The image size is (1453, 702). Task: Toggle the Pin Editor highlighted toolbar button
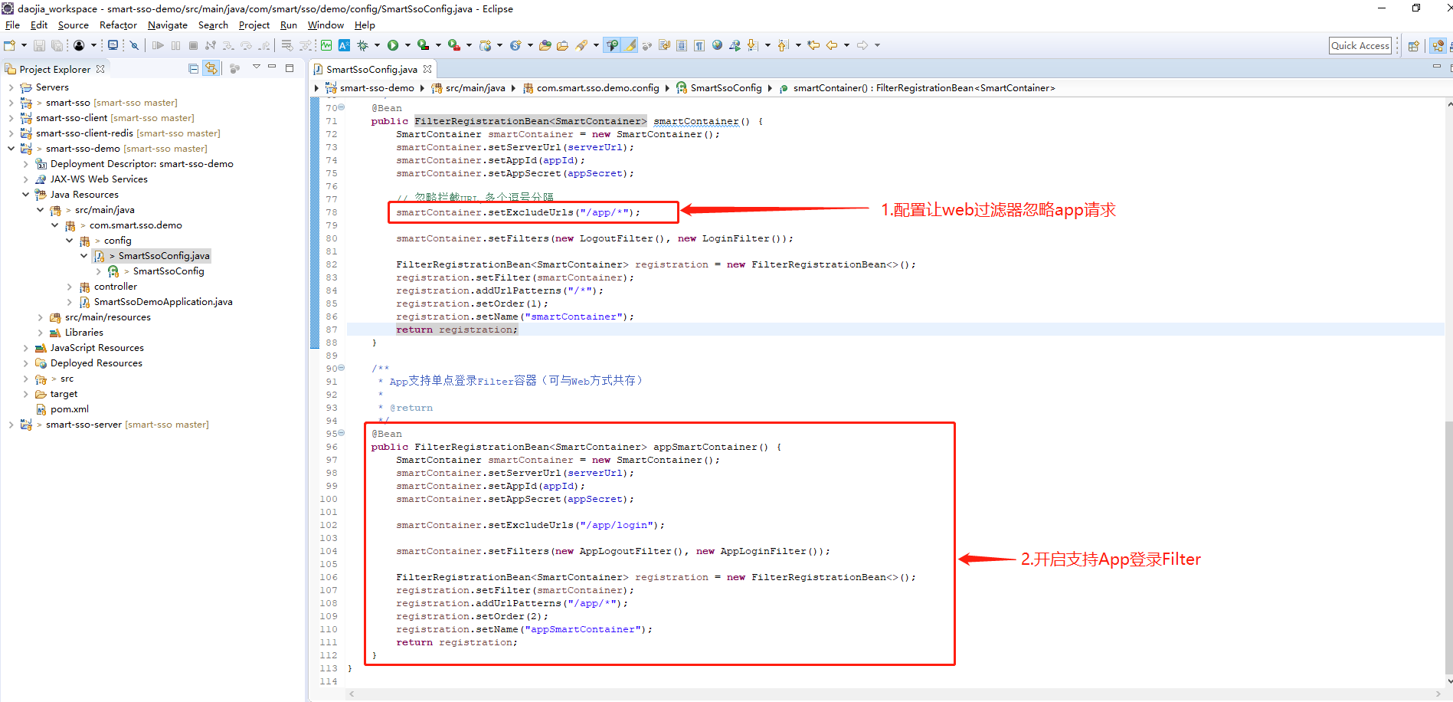(x=611, y=45)
